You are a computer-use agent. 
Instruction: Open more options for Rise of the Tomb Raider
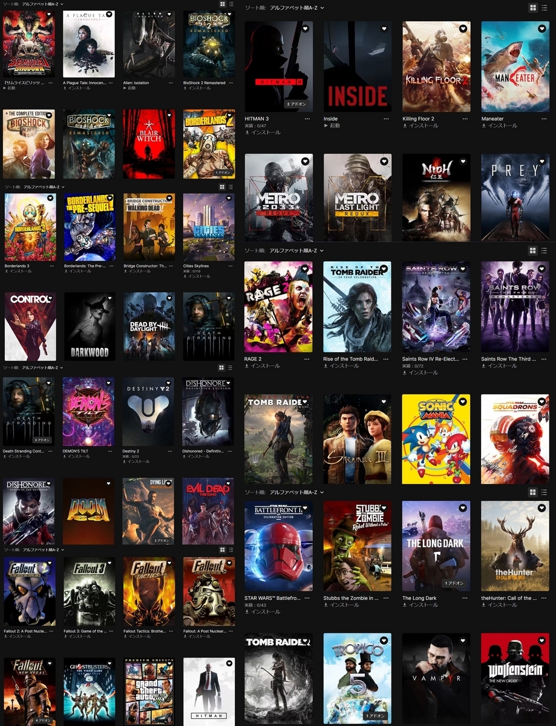pos(386,359)
